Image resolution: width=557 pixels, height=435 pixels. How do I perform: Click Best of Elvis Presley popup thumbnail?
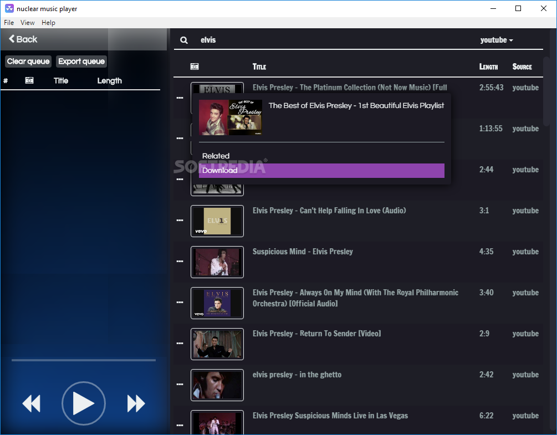pyautogui.click(x=231, y=117)
